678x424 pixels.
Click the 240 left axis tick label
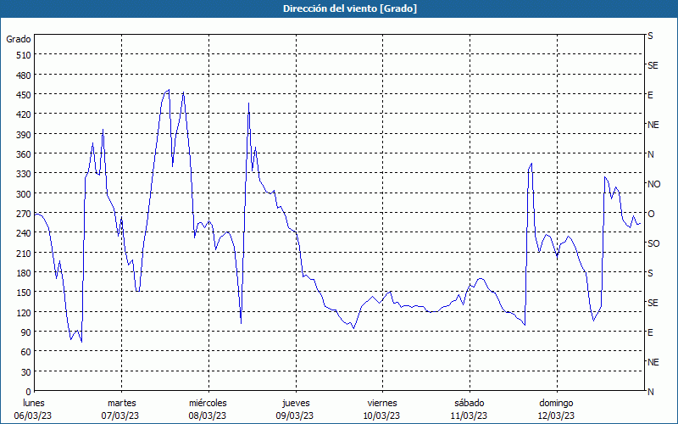click(x=24, y=234)
